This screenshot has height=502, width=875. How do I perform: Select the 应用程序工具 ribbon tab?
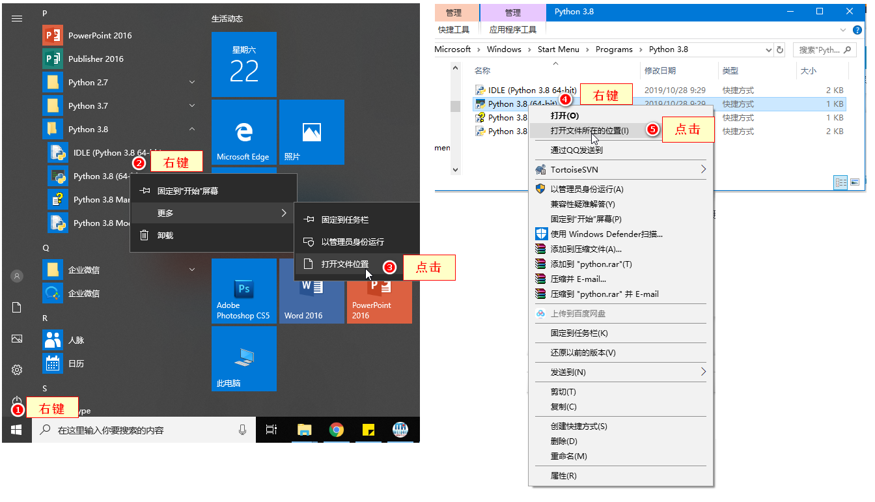[x=513, y=29]
